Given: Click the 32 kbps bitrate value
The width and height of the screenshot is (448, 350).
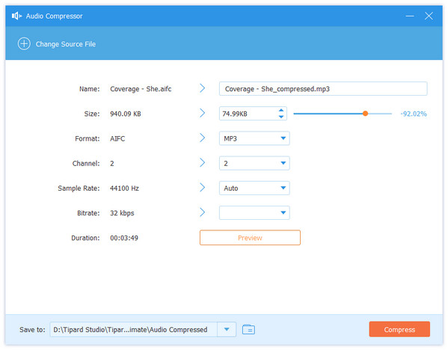Looking at the screenshot, I should 122,213.
